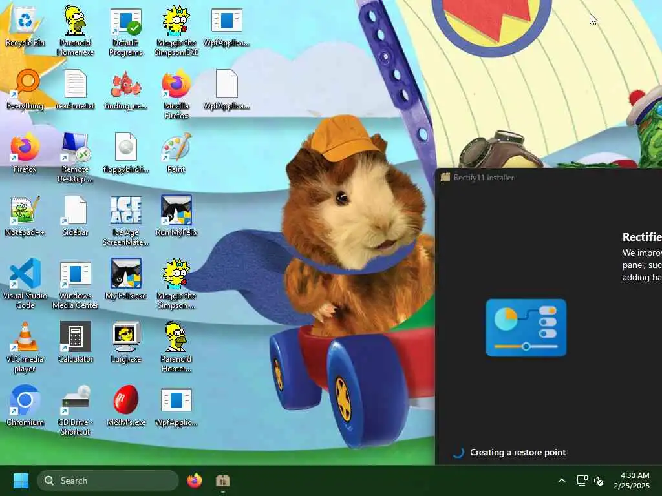The width and height of the screenshot is (662, 496).
Task: Click the Creating a restore point status text
Action: pos(518,452)
